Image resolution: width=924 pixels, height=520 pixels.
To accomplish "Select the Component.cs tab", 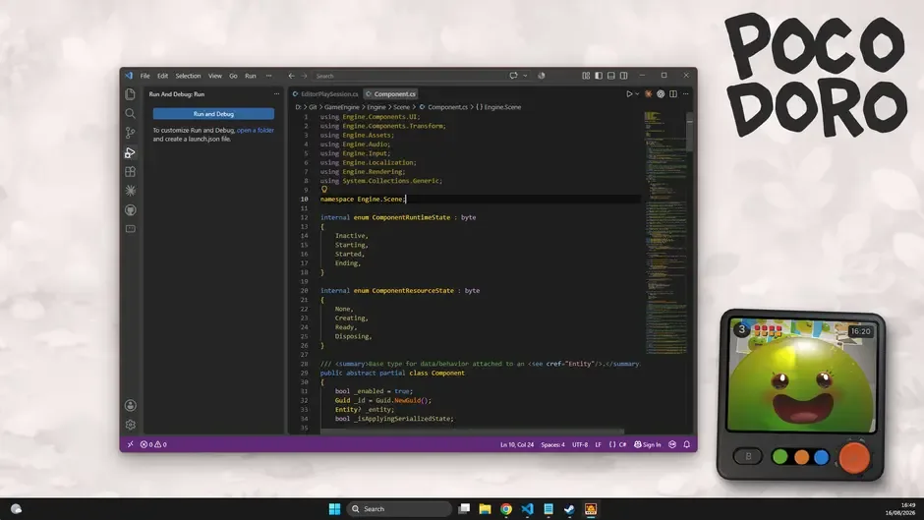I will click(x=391, y=93).
